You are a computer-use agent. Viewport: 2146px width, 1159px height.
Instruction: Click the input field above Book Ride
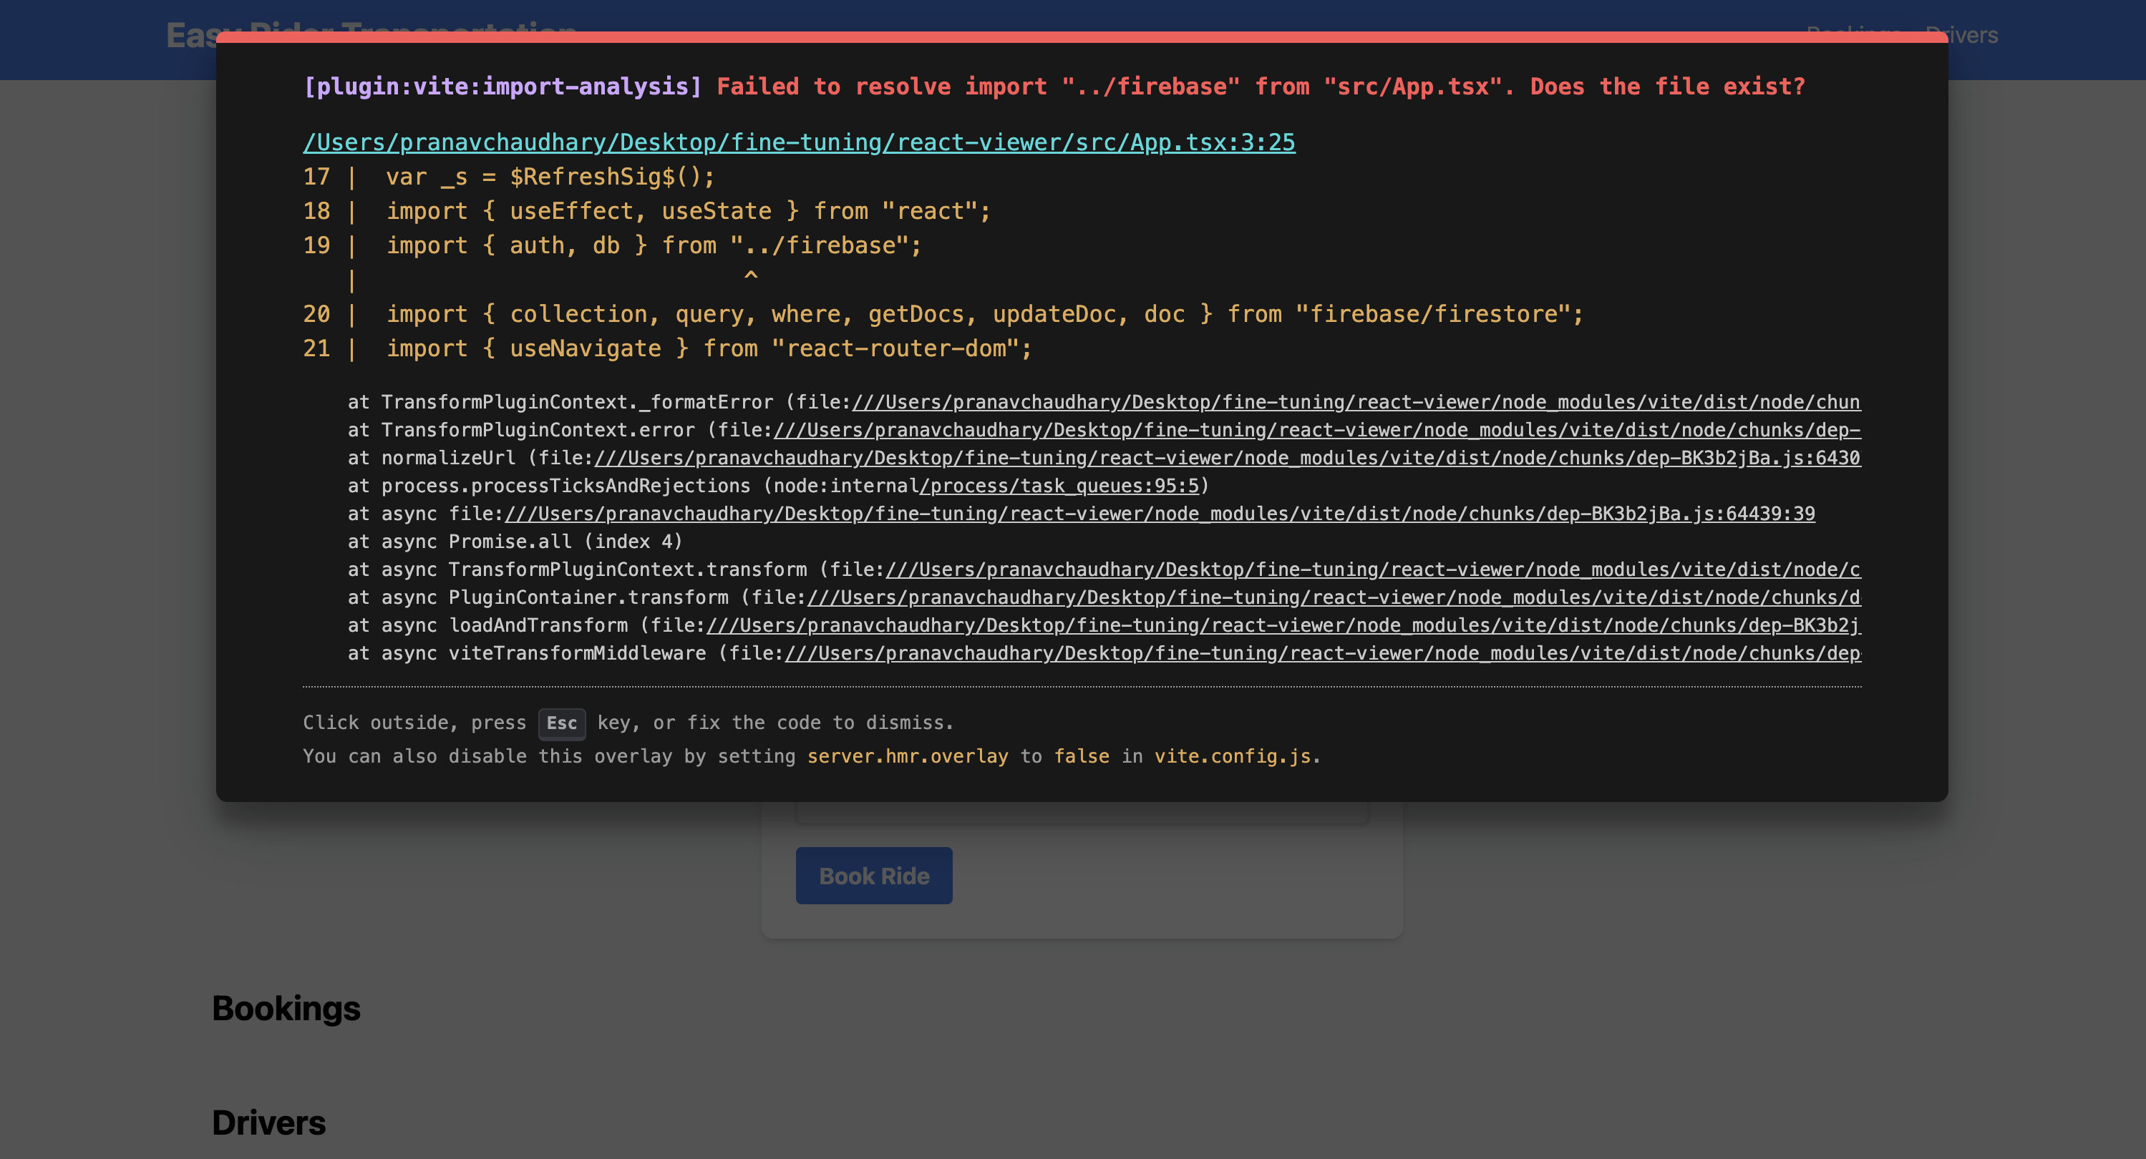click(1082, 813)
